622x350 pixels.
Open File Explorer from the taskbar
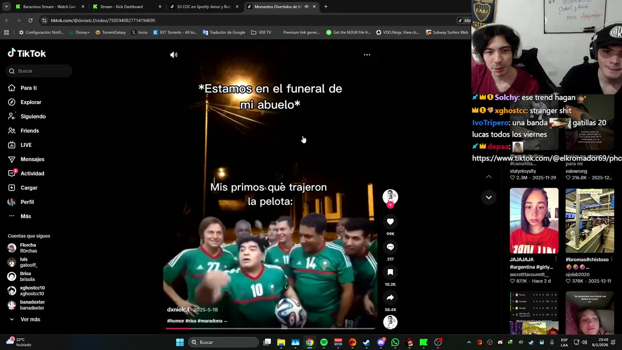click(281, 342)
